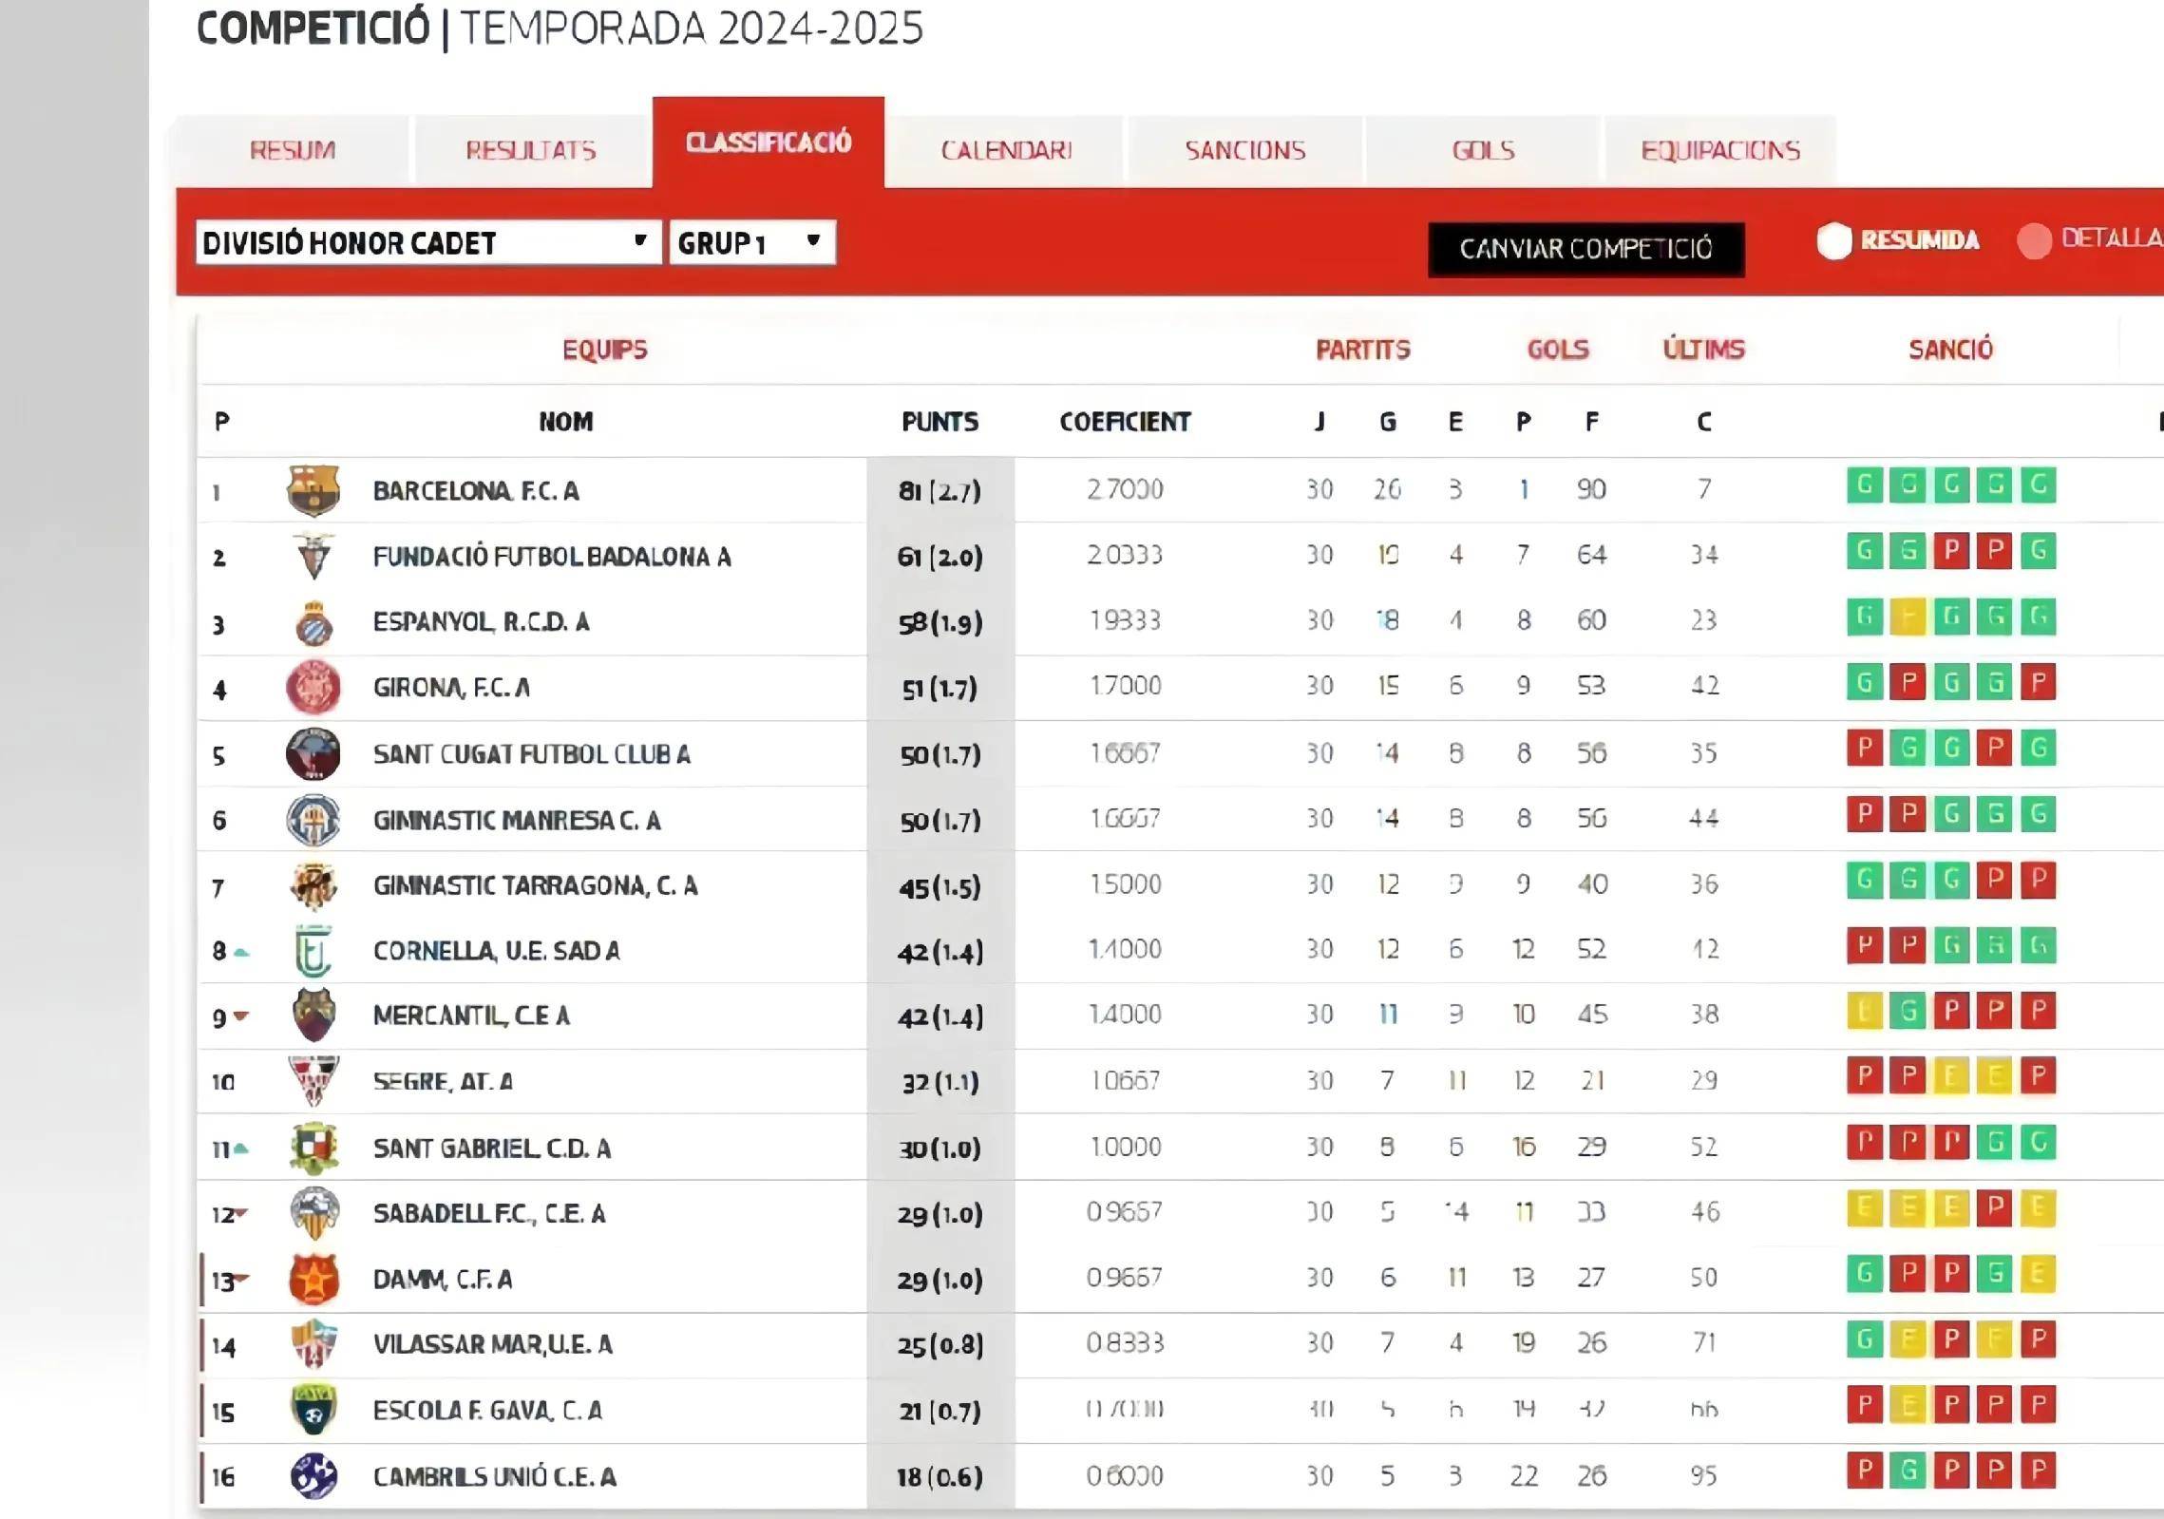Click the down-arrow indicator beside position 12
The width and height of the screenshot is (2164, 1519).
click(242, 1213)
